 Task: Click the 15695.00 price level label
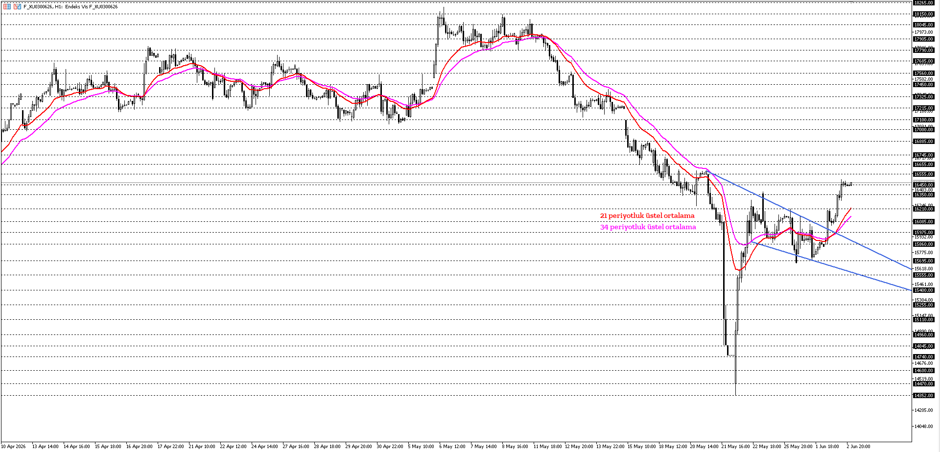tap(924, 261)
